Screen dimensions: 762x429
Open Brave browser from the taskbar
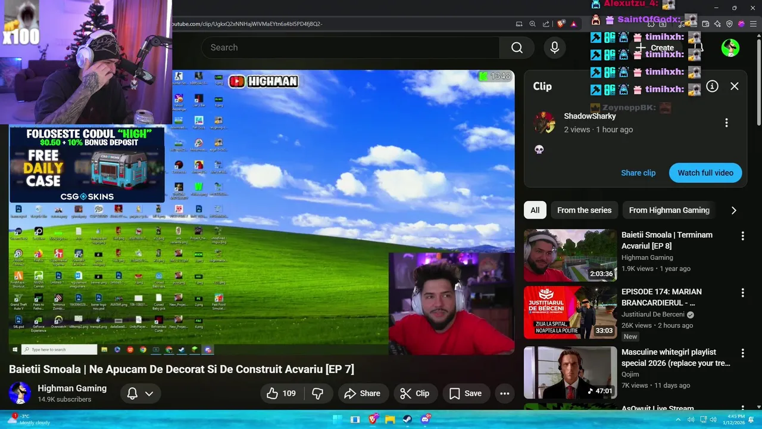(373, 419)
